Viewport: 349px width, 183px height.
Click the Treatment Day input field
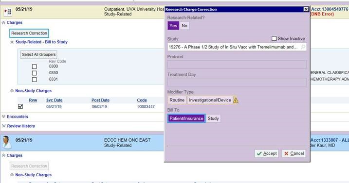[x=237, y=82]
